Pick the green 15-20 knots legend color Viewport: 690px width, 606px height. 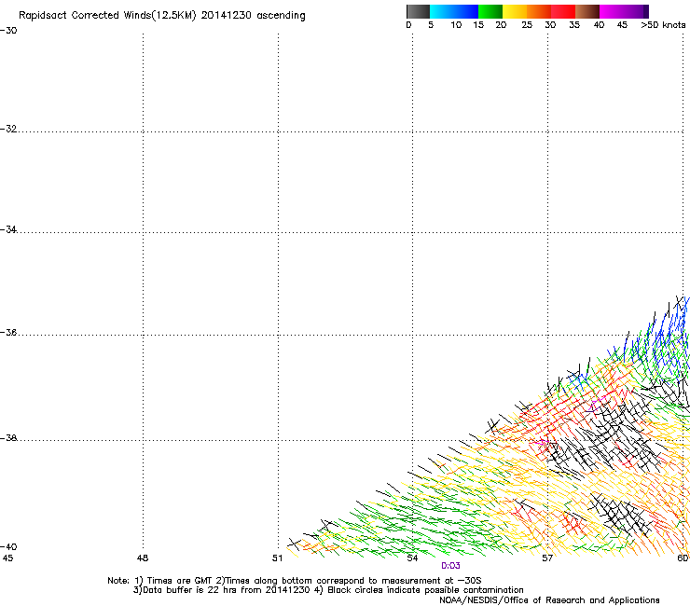tap(490, 11)
